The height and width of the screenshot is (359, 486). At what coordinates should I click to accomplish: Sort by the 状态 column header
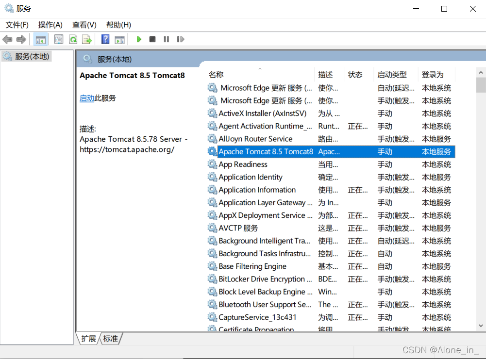click(x=355, y=74)
